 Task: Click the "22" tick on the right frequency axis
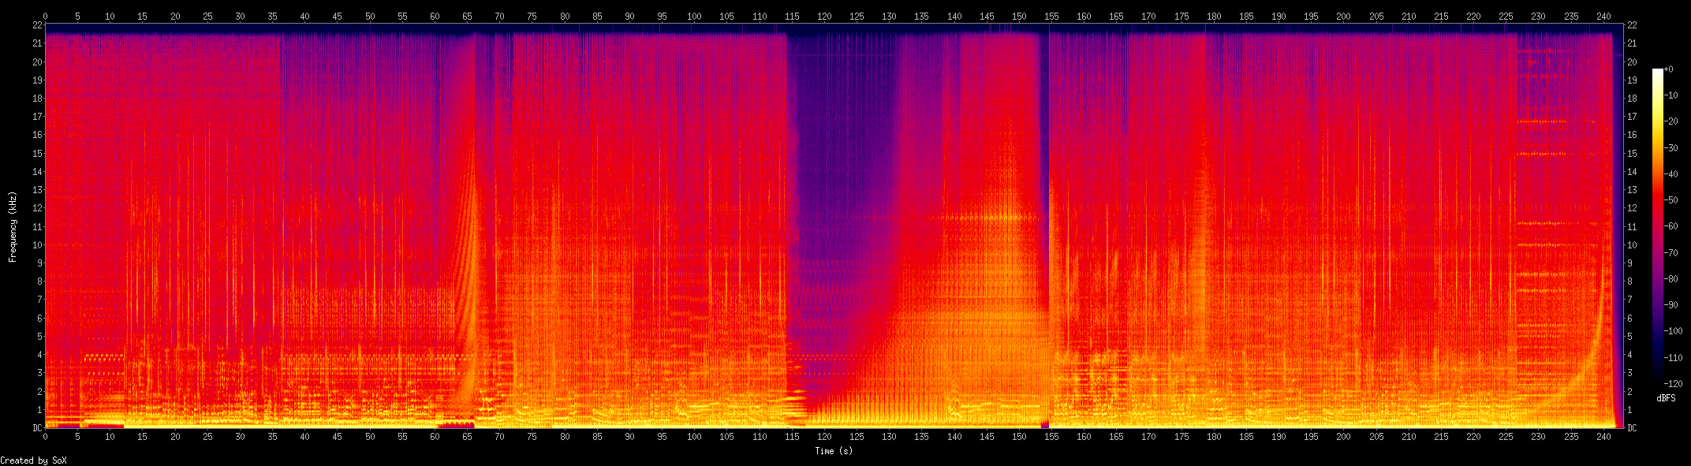click(x=1632, y=25)
